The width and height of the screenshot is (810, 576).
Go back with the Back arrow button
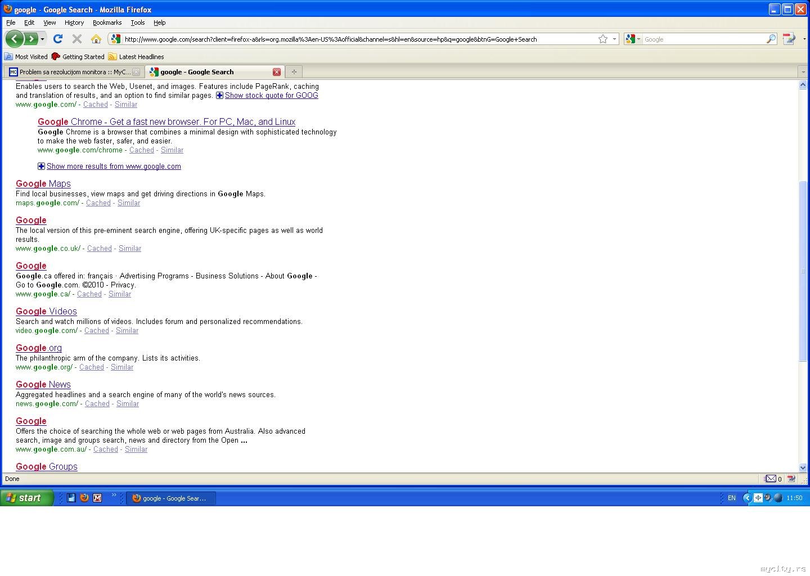coord(14,39)
